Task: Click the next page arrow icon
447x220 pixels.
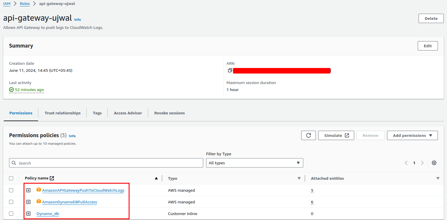Action: [x=422, y=163]
